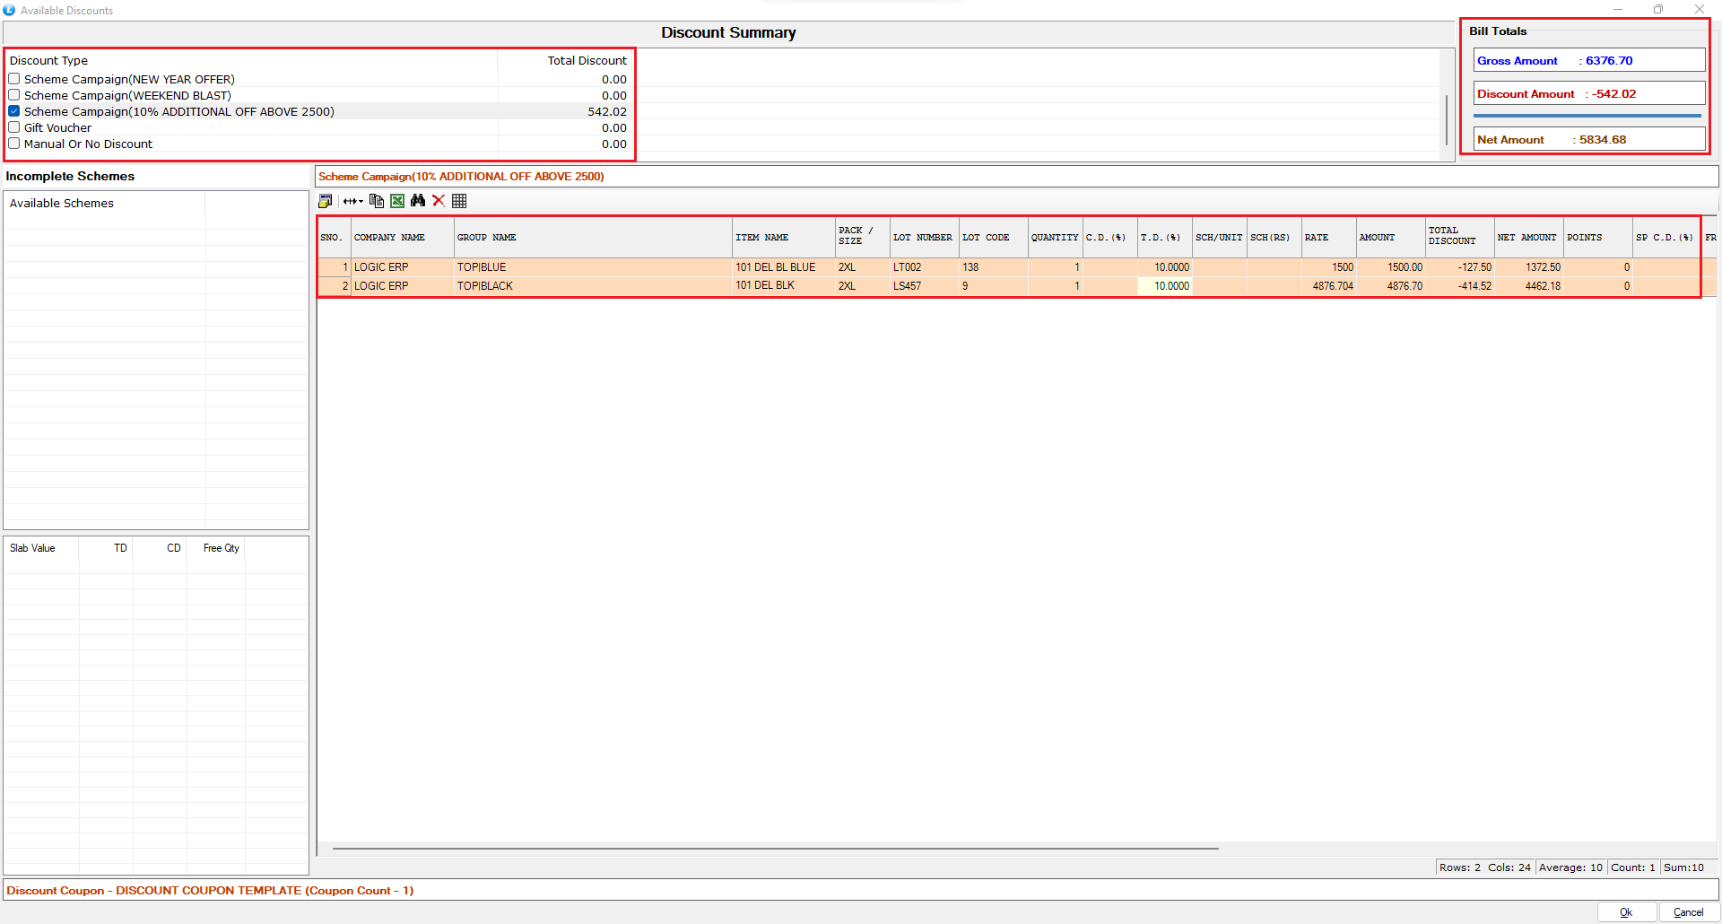1722x924 pixels.
Task: Export grid using the Excel icon
Action: point(397,201)
